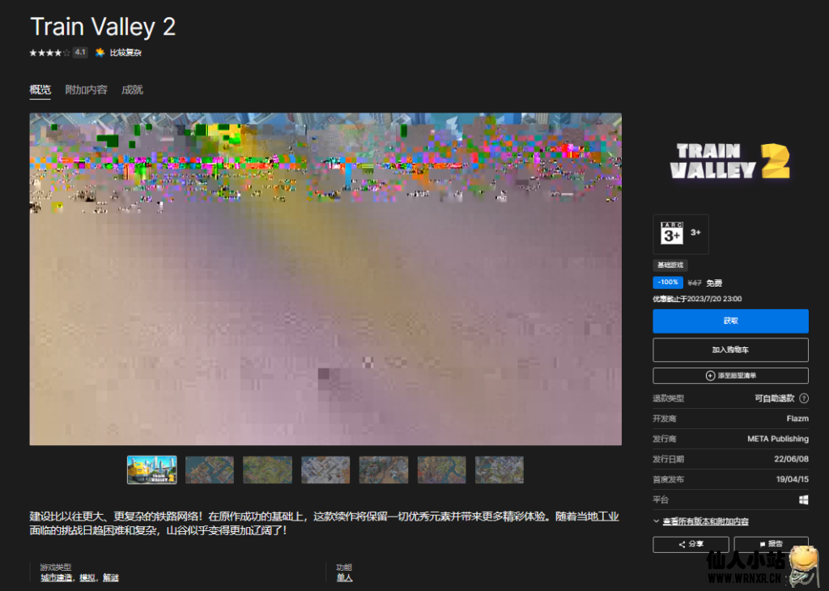Click the large main media preview
Image resolution: width=829 pixels, height=591 pixels.
click(325, 279)
